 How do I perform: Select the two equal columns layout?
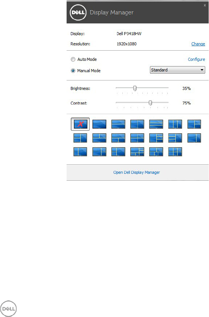coord(137,124)
